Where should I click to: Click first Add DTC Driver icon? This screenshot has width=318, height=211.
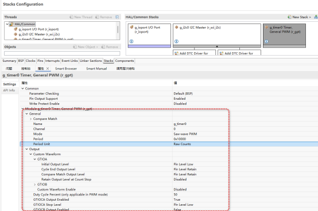click(176, 53)
